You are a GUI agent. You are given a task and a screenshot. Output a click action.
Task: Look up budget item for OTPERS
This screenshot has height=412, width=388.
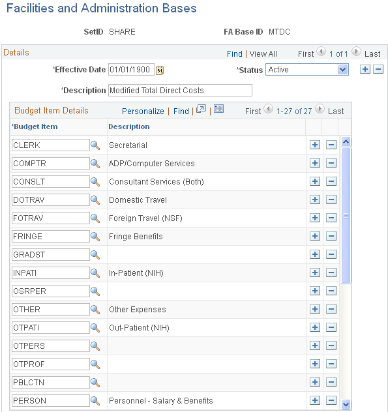click(95, 346)
